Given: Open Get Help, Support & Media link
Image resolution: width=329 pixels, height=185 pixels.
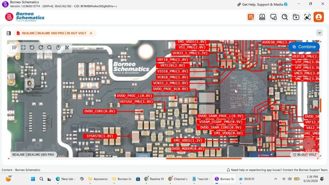Looking at the screenshot, I should coord(262,4).
